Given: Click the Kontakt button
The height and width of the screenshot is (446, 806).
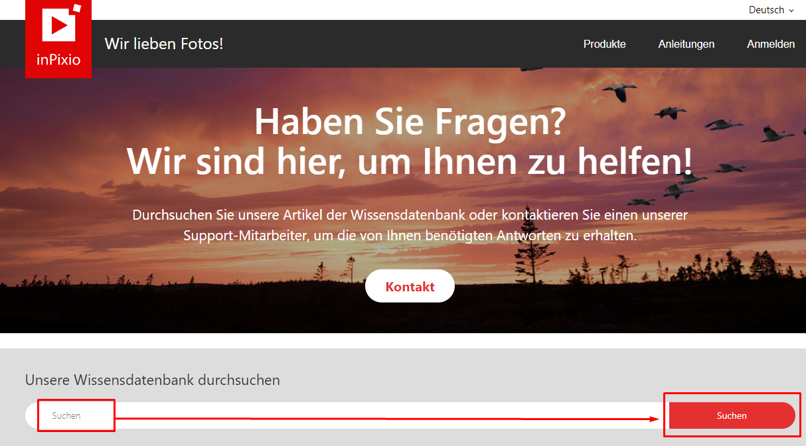Looking at the screenshot, I should tap(410, 286).
